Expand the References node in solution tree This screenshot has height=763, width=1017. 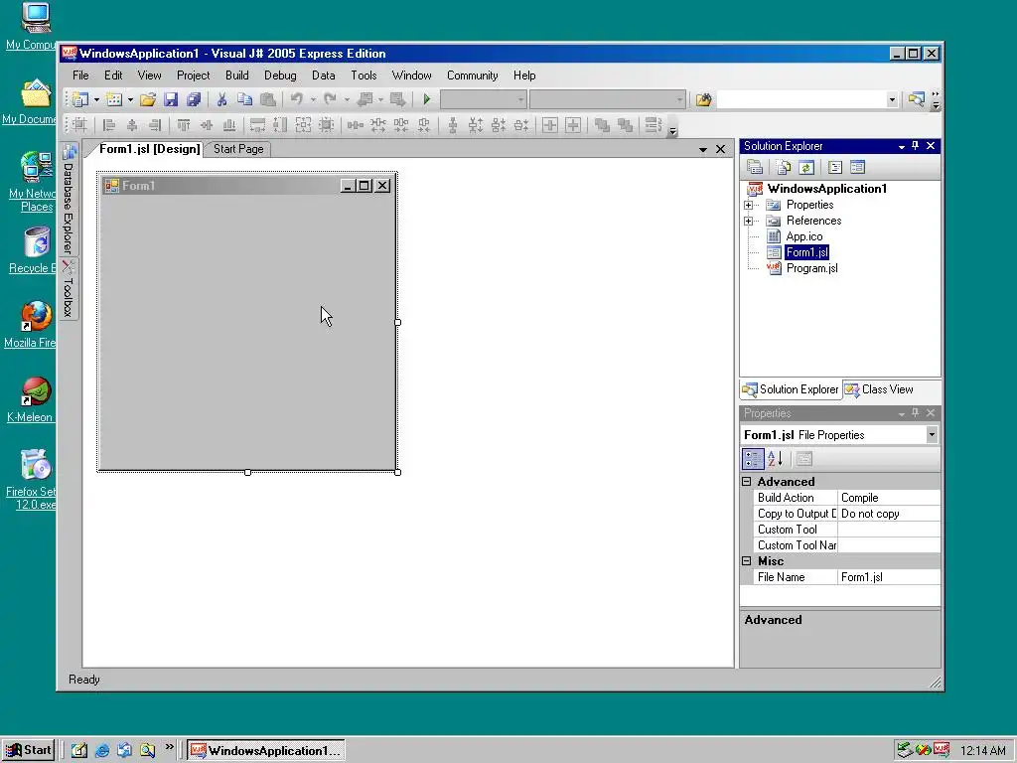point(749,221)
